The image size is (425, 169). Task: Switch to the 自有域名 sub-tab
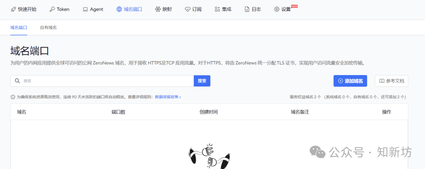(x=48, y=28)
